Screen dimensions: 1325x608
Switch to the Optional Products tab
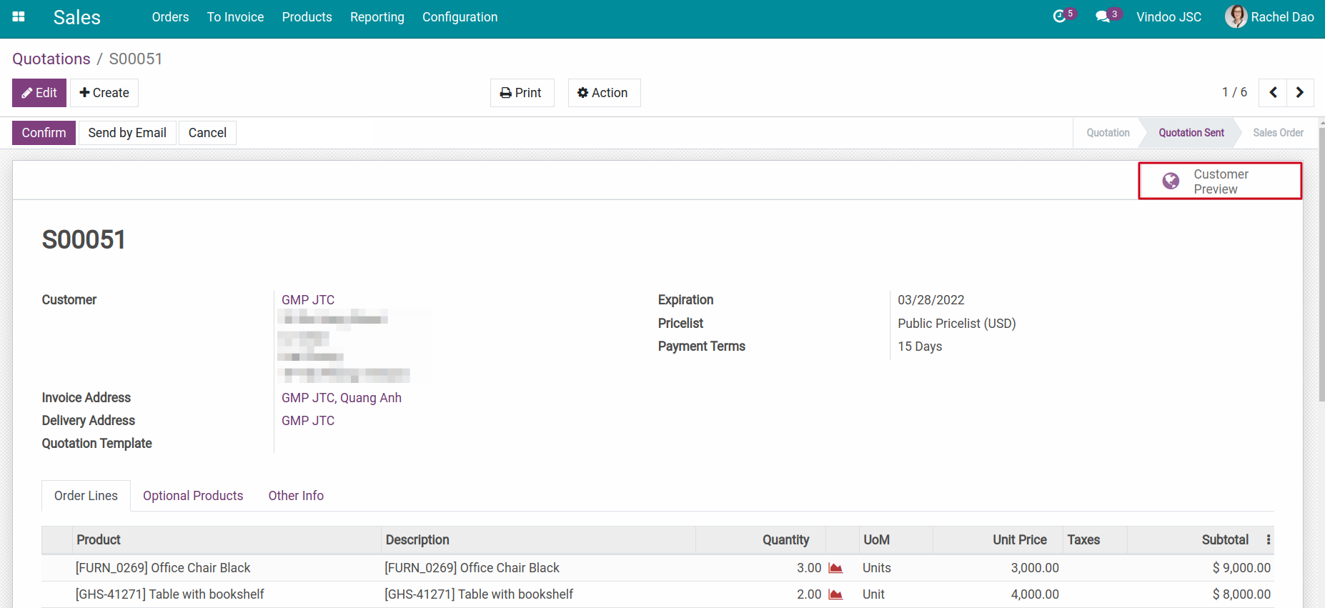click(193, 496)
